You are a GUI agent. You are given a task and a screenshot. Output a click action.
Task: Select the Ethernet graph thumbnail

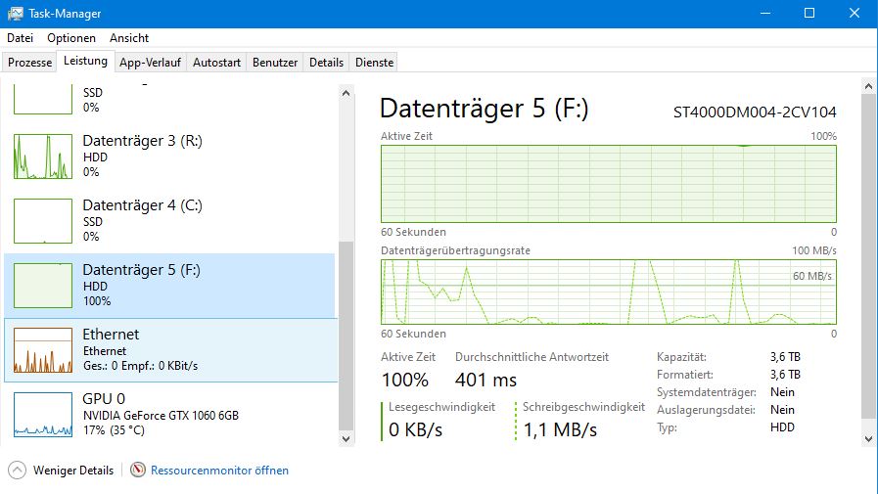click(43, 350)
